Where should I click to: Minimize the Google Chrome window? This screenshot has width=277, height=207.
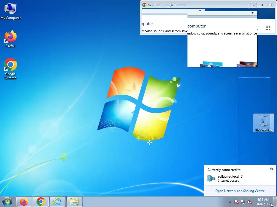252,5
